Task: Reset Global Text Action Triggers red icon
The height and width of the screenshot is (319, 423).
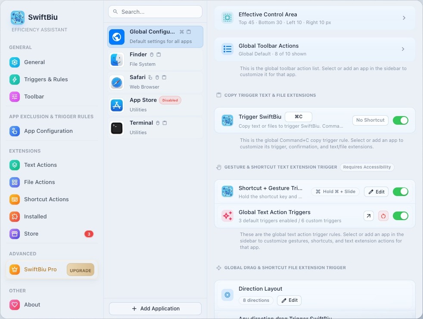Action: pyautogui.click(x=383, y=216)
